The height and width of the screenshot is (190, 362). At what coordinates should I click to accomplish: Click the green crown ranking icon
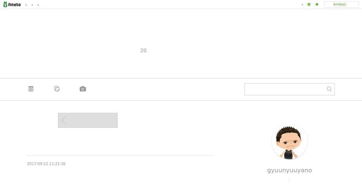click(309, 5)
